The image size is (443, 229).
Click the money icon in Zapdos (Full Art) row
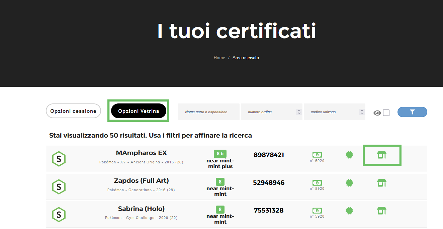(x=317, y=183)
